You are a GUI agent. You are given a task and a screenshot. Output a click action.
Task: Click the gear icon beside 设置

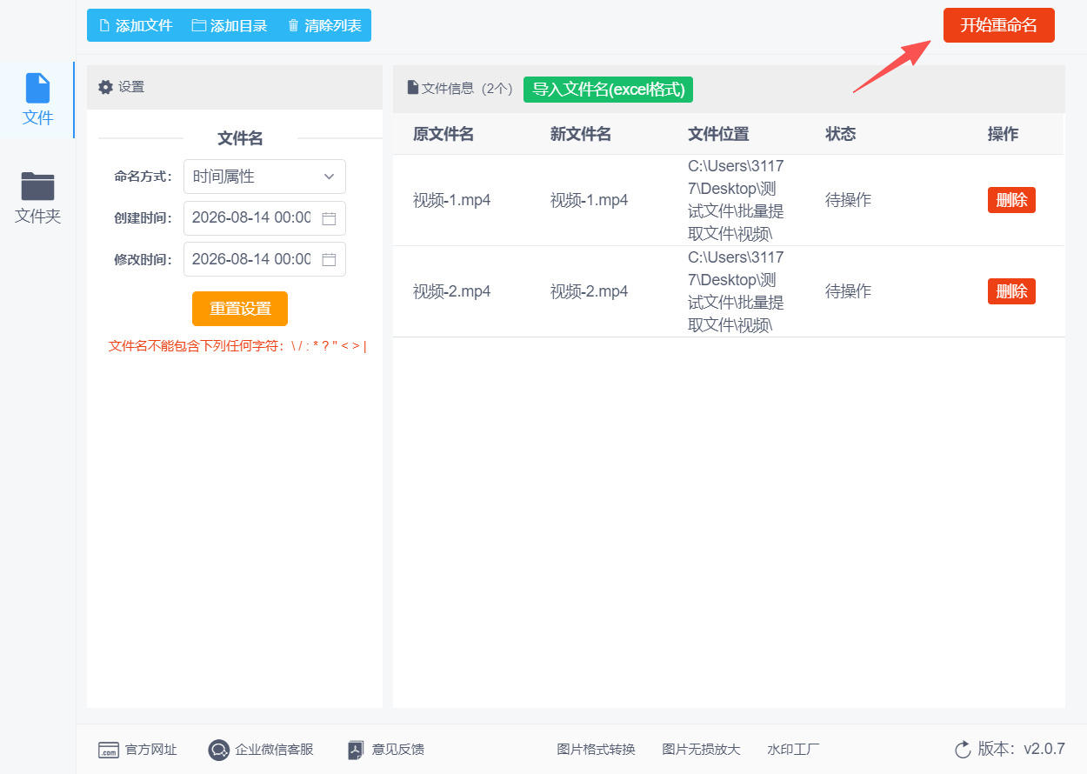106,87
